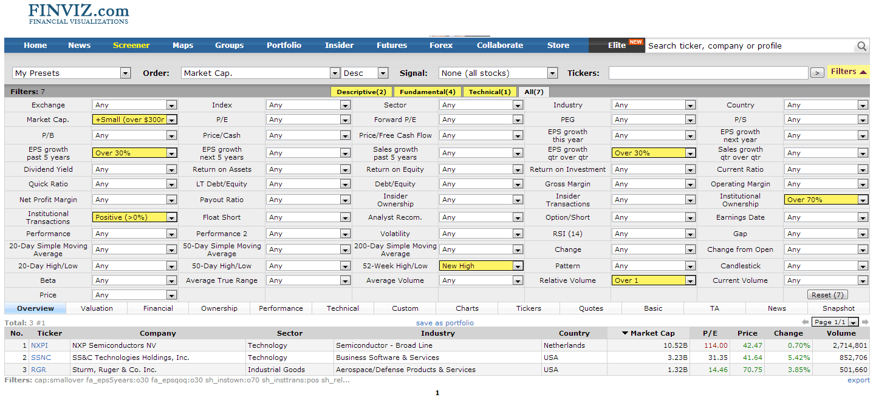
Task: Open Portfolio from the navigation bar
Action: [284, 46]
